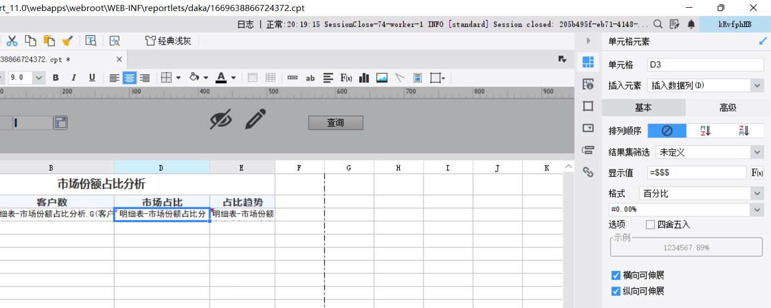Click the font color A swatch

221,78
